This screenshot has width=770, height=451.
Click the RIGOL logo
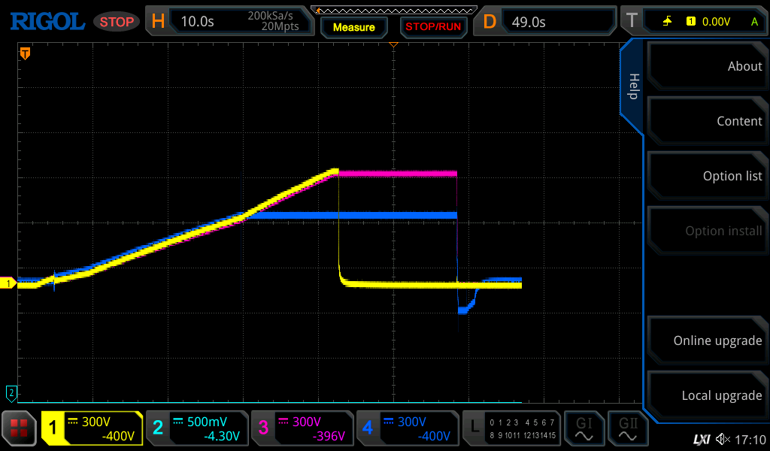coord(47,22)
